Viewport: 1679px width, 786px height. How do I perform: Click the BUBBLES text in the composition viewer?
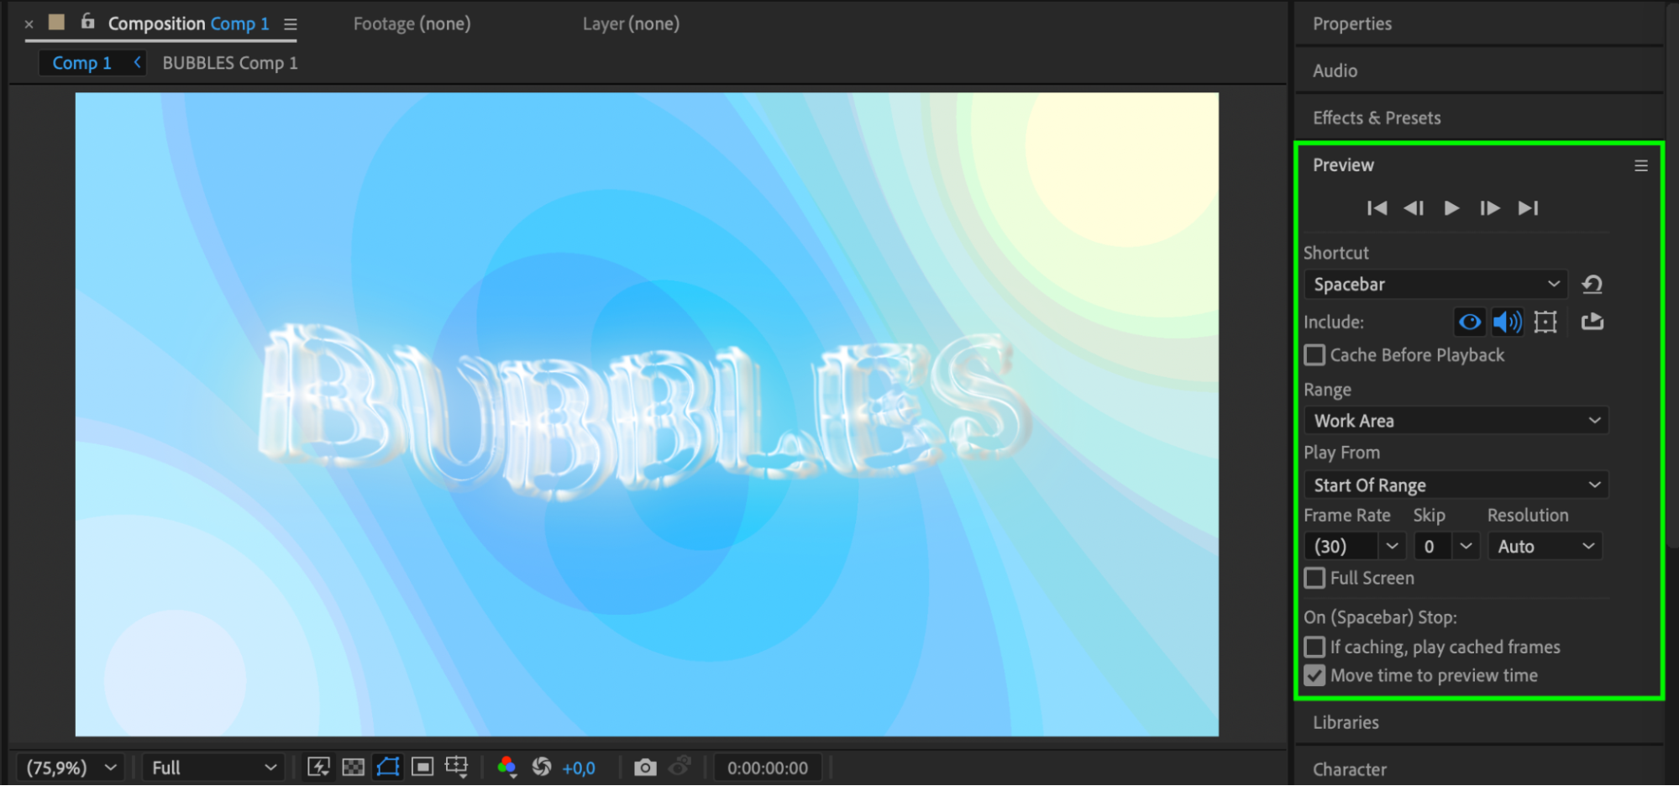644,411
